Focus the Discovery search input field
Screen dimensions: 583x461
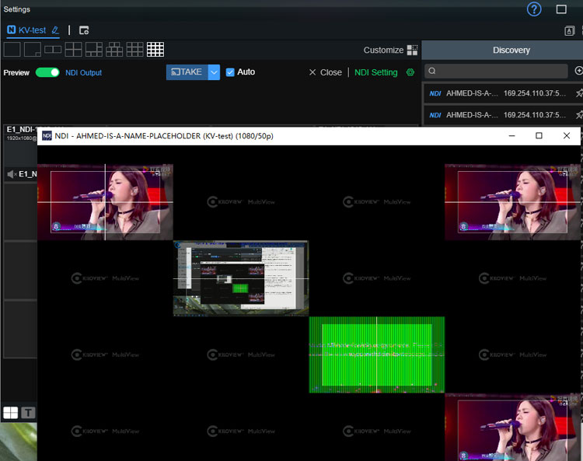[497, 71]
